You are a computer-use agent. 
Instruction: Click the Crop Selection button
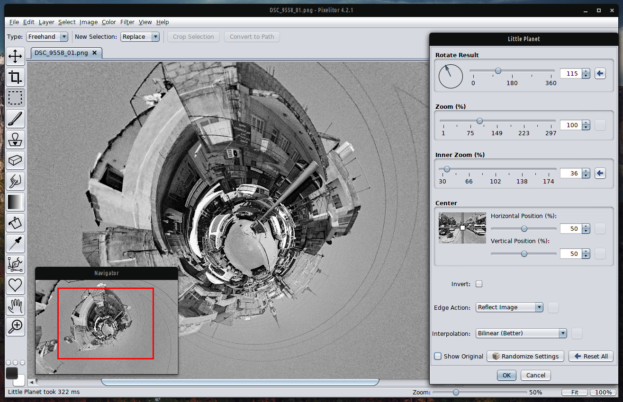[x=193, y=36]
